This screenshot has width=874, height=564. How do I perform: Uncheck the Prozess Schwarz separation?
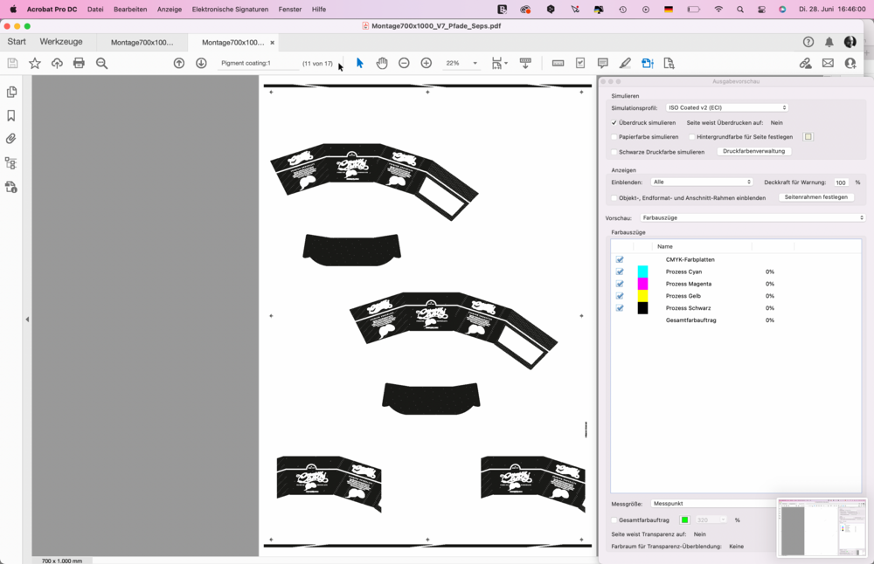(x=620, y=308)
